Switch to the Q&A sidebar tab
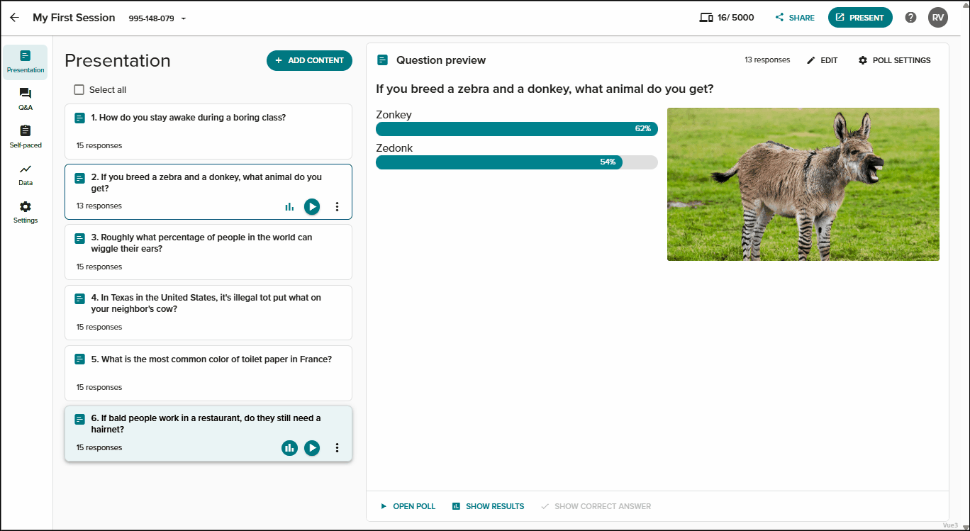The width and height of the screenshot is (970, 531). coord(26,99)
